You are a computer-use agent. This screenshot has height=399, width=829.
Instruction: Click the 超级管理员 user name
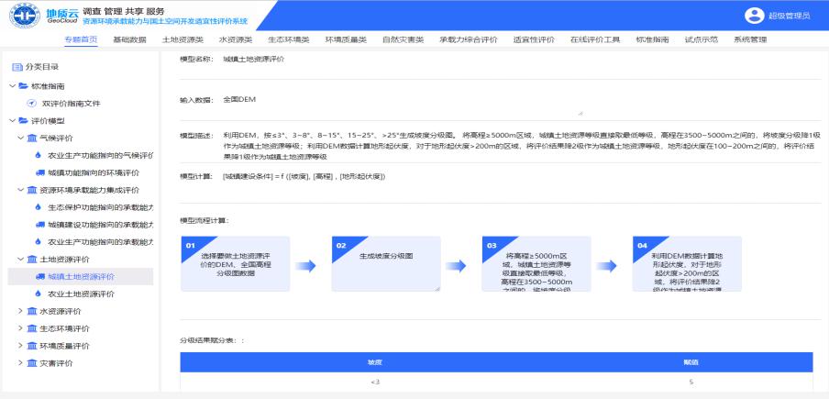click(789, 16)
